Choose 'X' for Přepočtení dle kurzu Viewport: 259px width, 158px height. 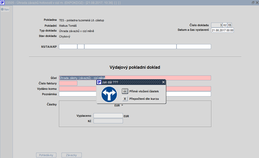125,99
